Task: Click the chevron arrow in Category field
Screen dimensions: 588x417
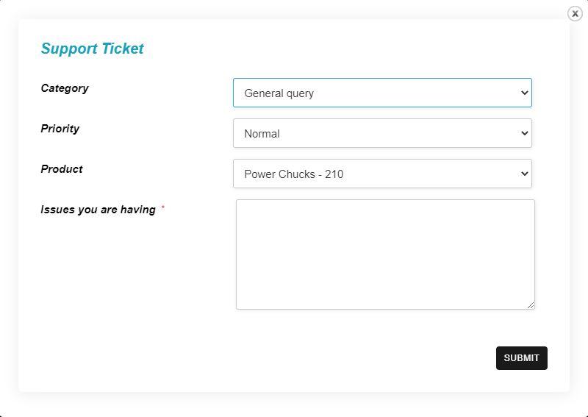Action: coord(524,93)
